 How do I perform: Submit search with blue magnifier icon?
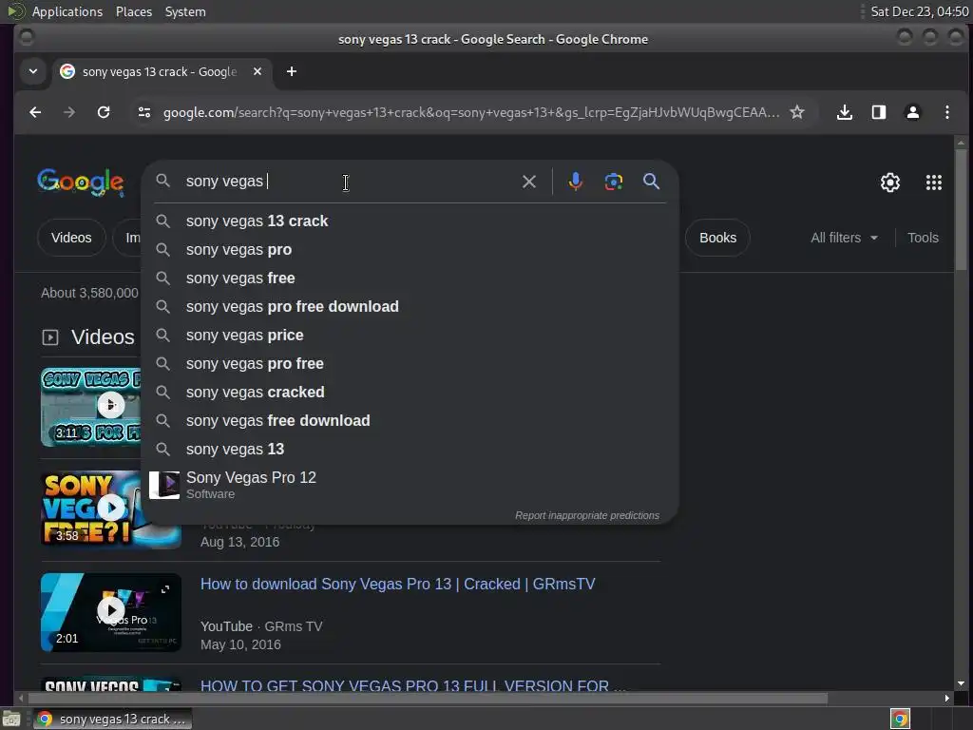651,182
